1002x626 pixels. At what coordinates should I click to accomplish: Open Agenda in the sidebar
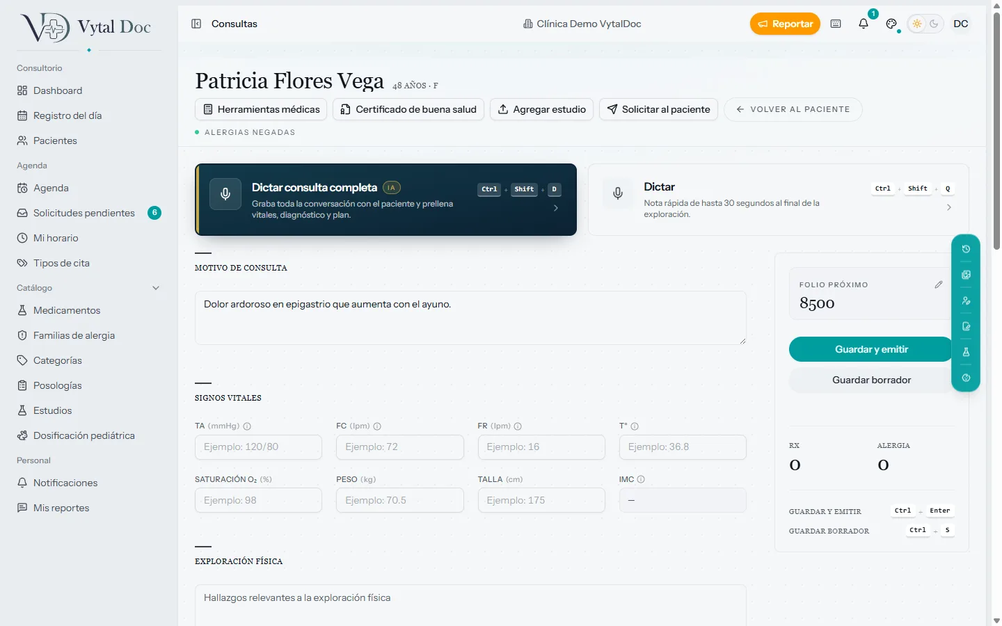[89, 188]
